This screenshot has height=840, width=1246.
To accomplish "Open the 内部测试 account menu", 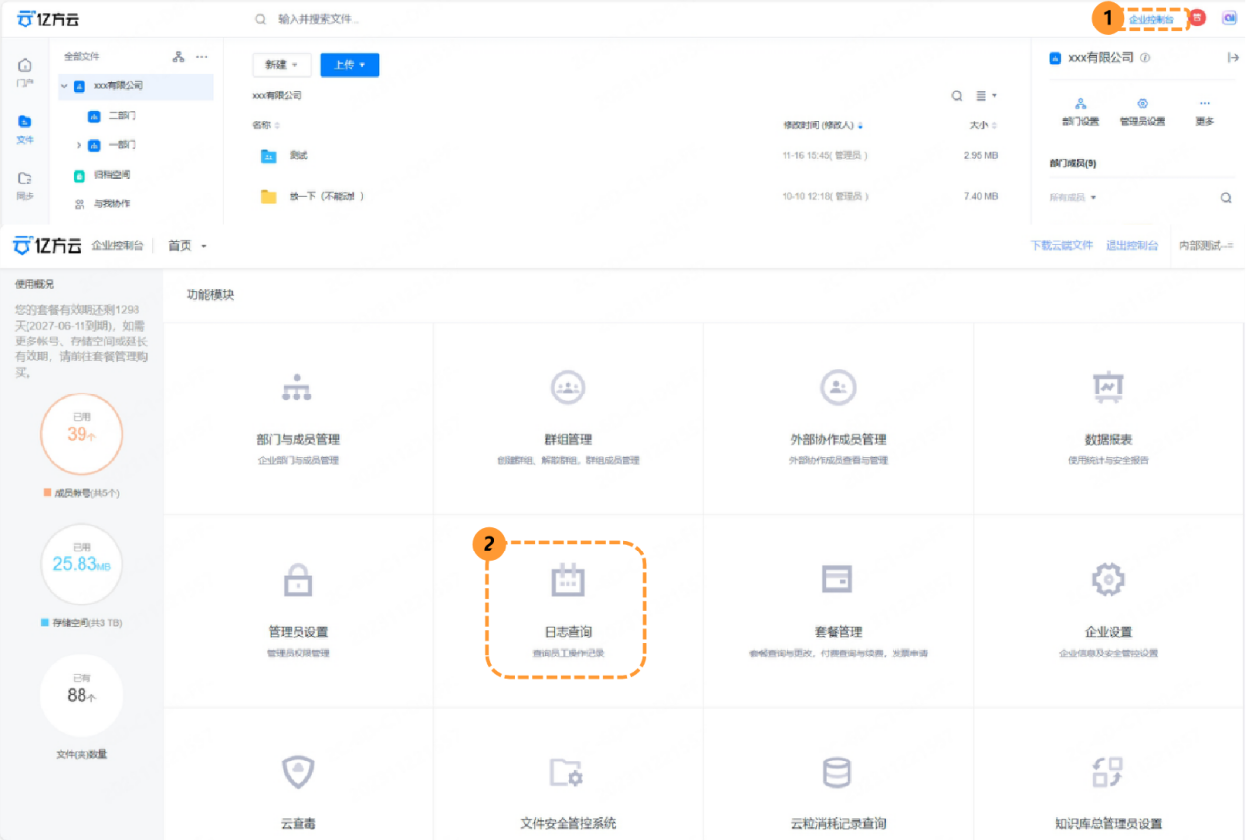I will 1207,246.
